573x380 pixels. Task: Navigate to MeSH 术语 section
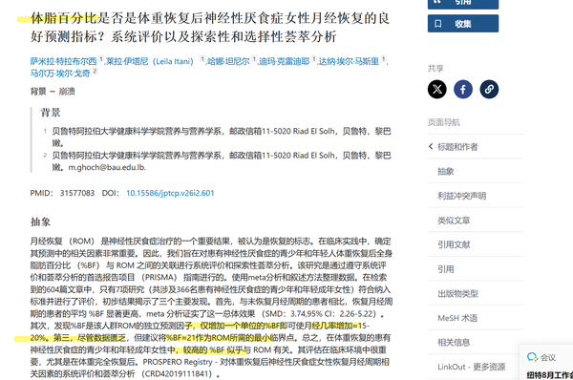[x=457, y=318]
